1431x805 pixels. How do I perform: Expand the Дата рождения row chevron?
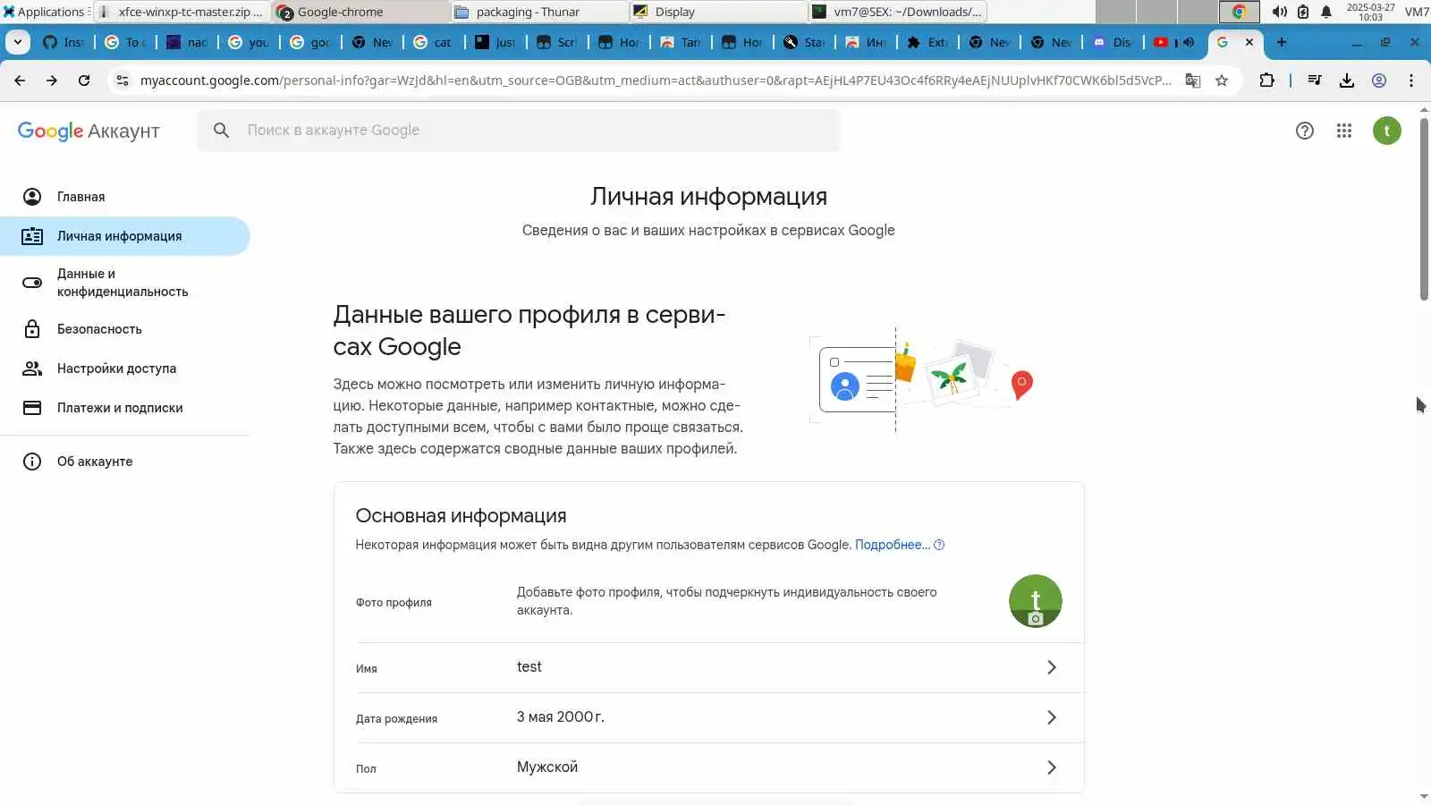pyautogui.click(x=1052, y=717)
